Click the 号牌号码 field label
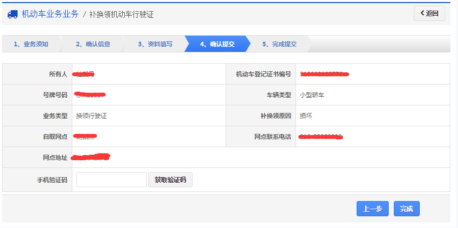 pyautogui.click(x=55, y=95)
